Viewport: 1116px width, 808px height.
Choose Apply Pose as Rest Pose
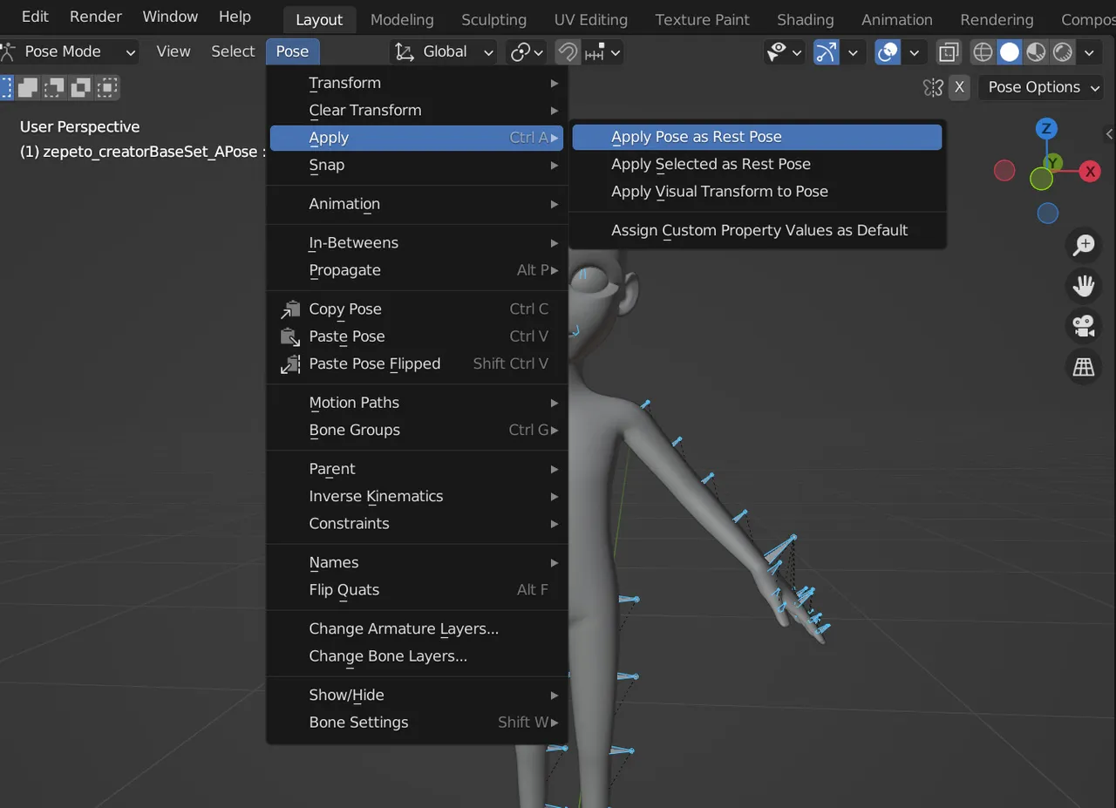click(x=696, y=137)
